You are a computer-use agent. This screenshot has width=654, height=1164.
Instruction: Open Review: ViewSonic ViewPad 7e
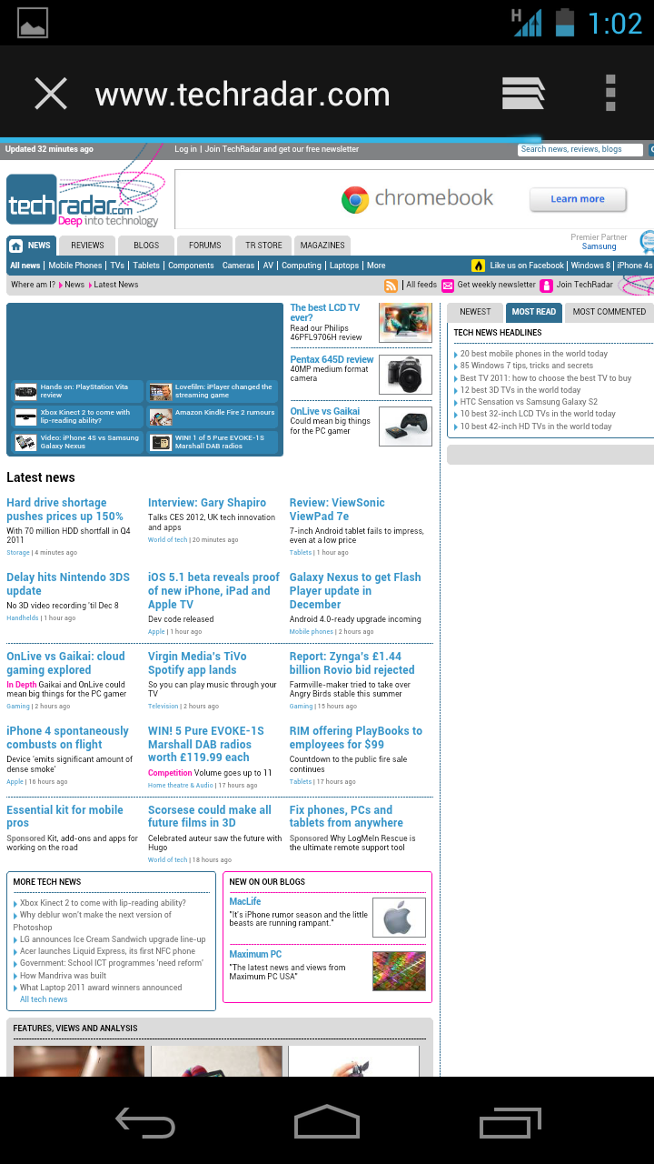coord(337,509)
